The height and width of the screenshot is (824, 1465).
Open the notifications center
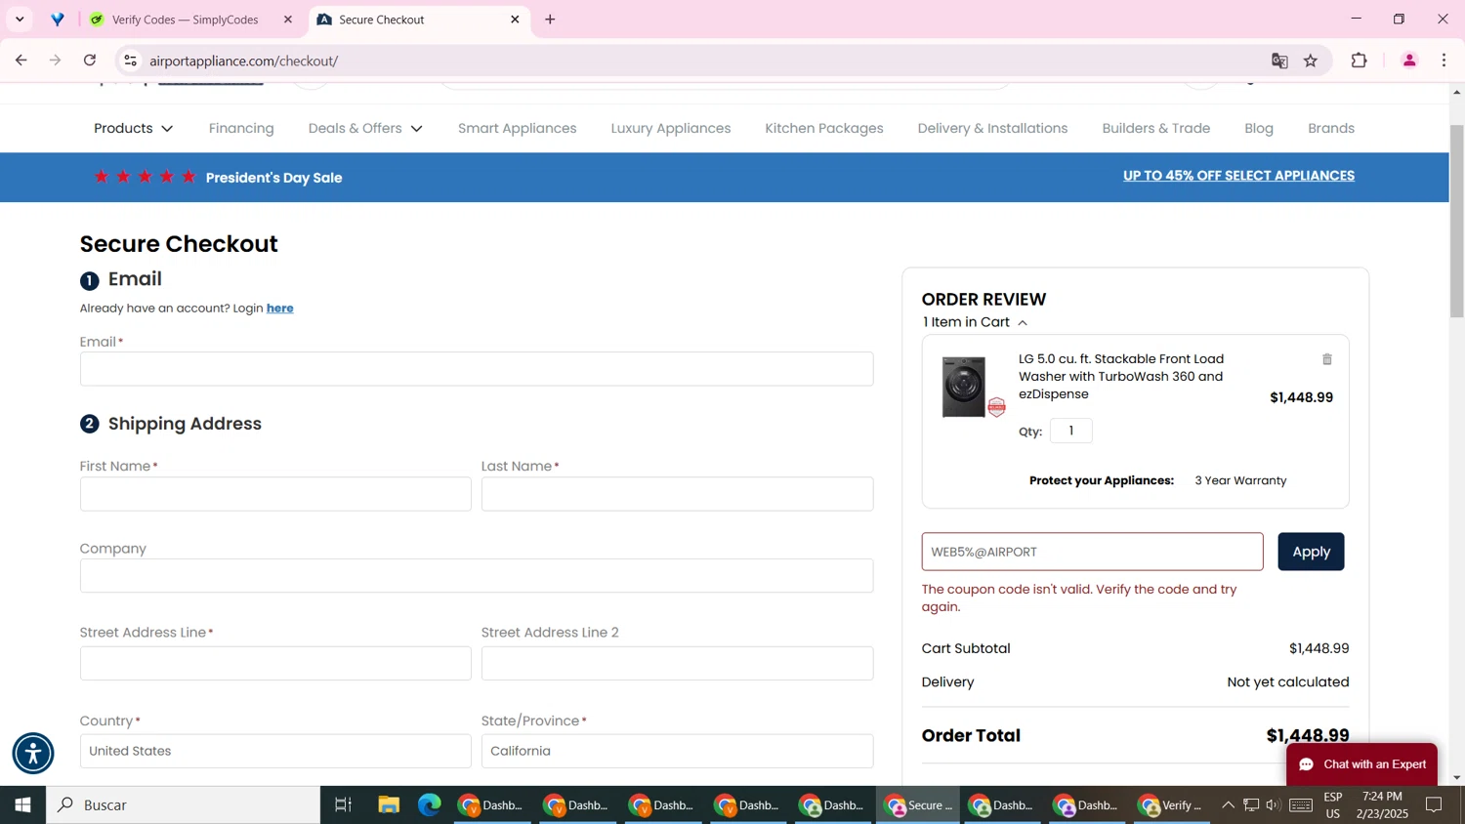tap(1434, 805)
